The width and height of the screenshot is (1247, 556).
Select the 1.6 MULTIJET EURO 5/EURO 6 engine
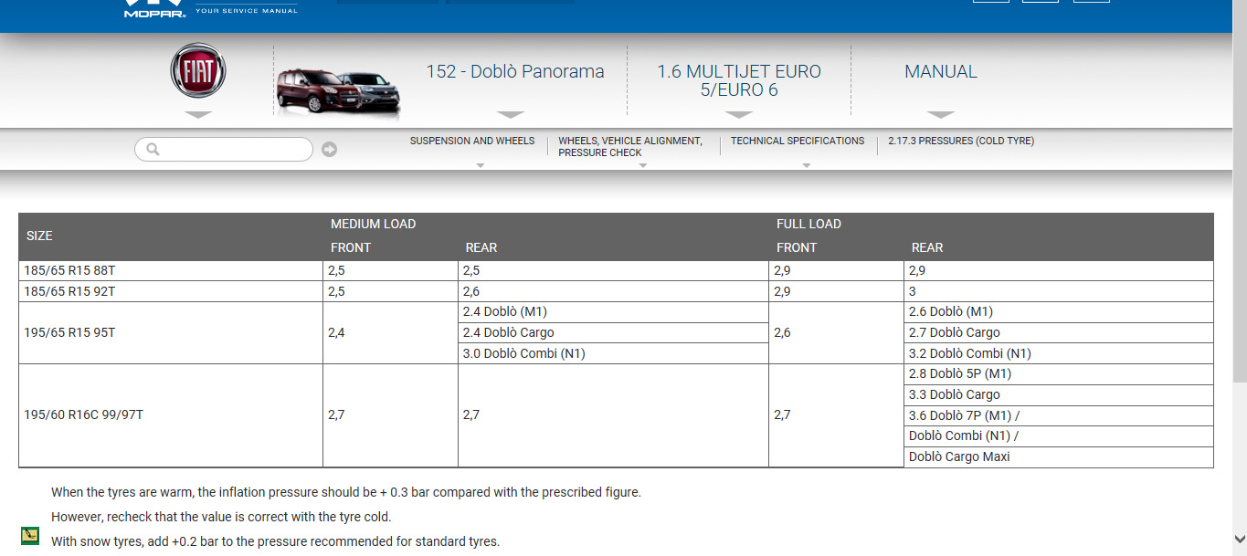[739, 80]
